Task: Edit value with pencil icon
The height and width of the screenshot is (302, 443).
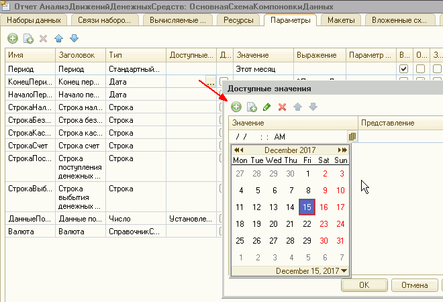Action: tap(266, 107)
